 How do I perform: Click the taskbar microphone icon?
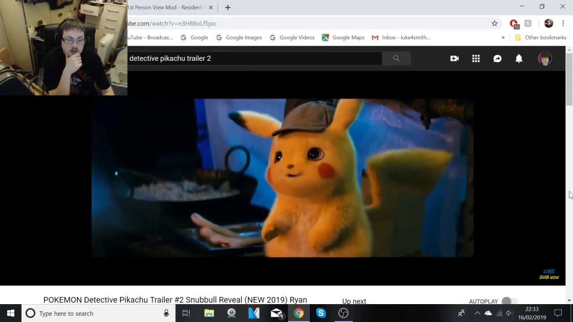(x=166, y=313)
